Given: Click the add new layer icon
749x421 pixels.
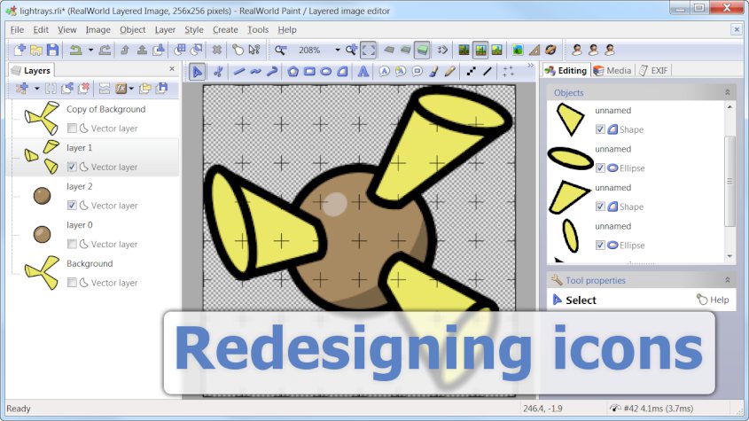Looking at the screenshot, I should pos(21,89).
